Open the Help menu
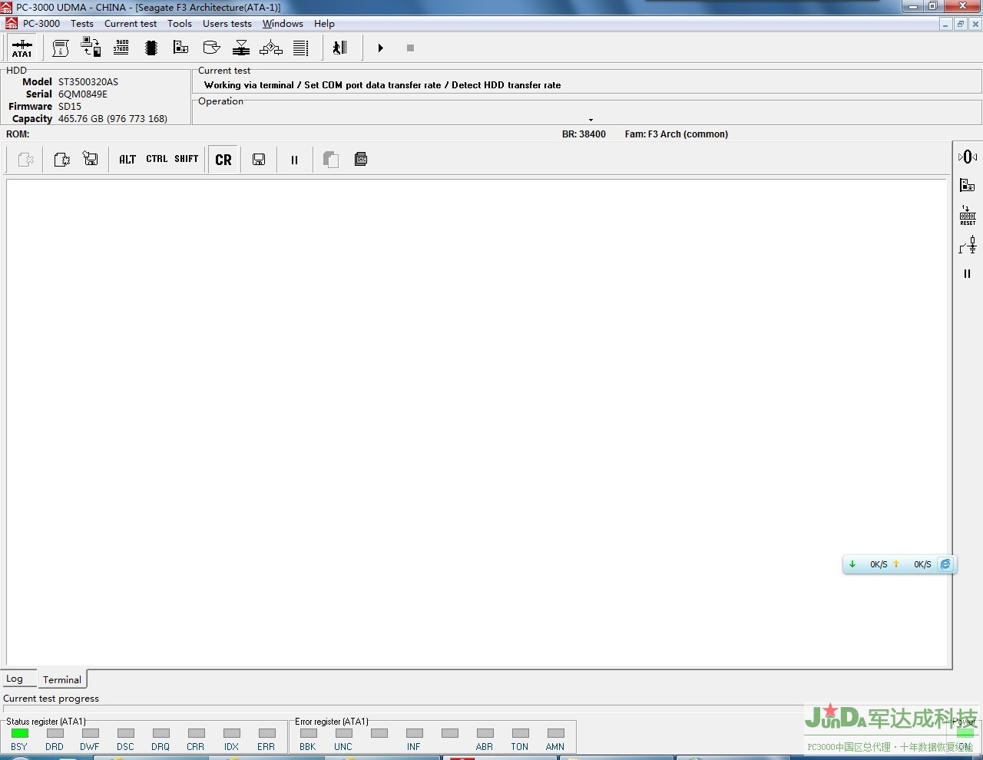 coord(324,24)
